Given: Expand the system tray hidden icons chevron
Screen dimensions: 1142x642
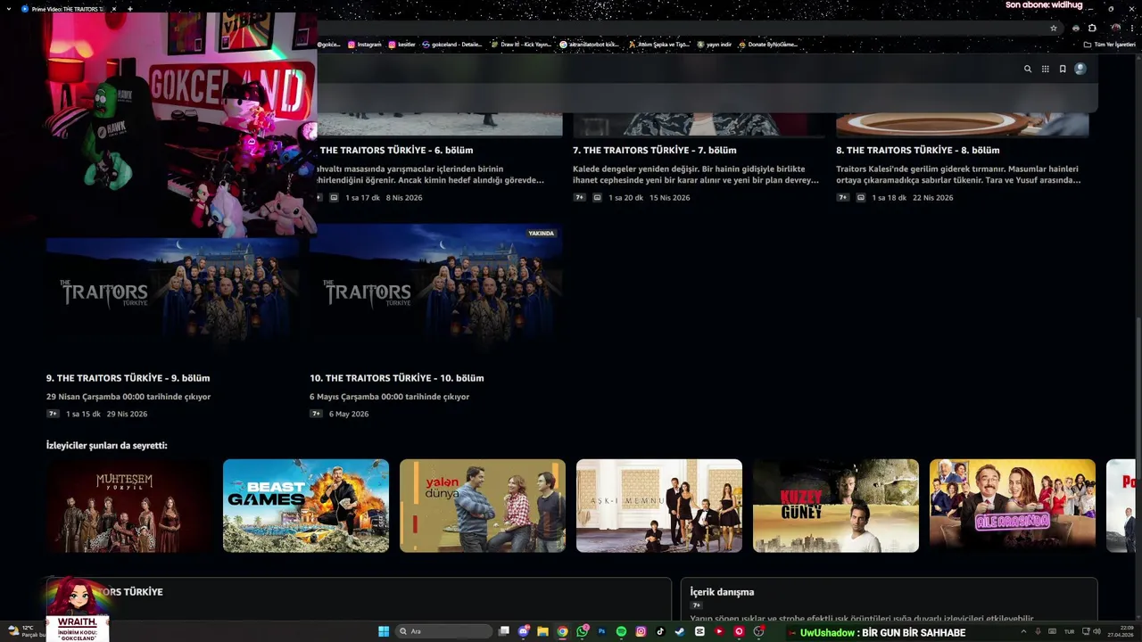Looking at the screenshot, I should pos(1023,631).
